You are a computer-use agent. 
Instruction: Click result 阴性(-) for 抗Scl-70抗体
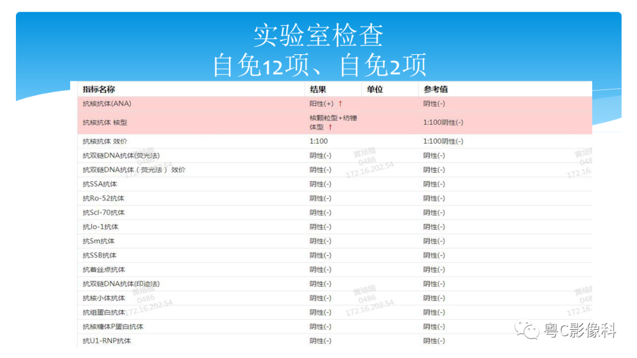coord(320,213)
